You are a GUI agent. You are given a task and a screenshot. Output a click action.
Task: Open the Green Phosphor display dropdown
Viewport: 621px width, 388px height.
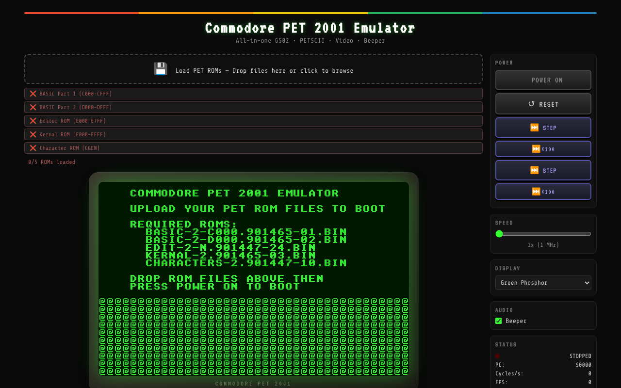[543, 283]
